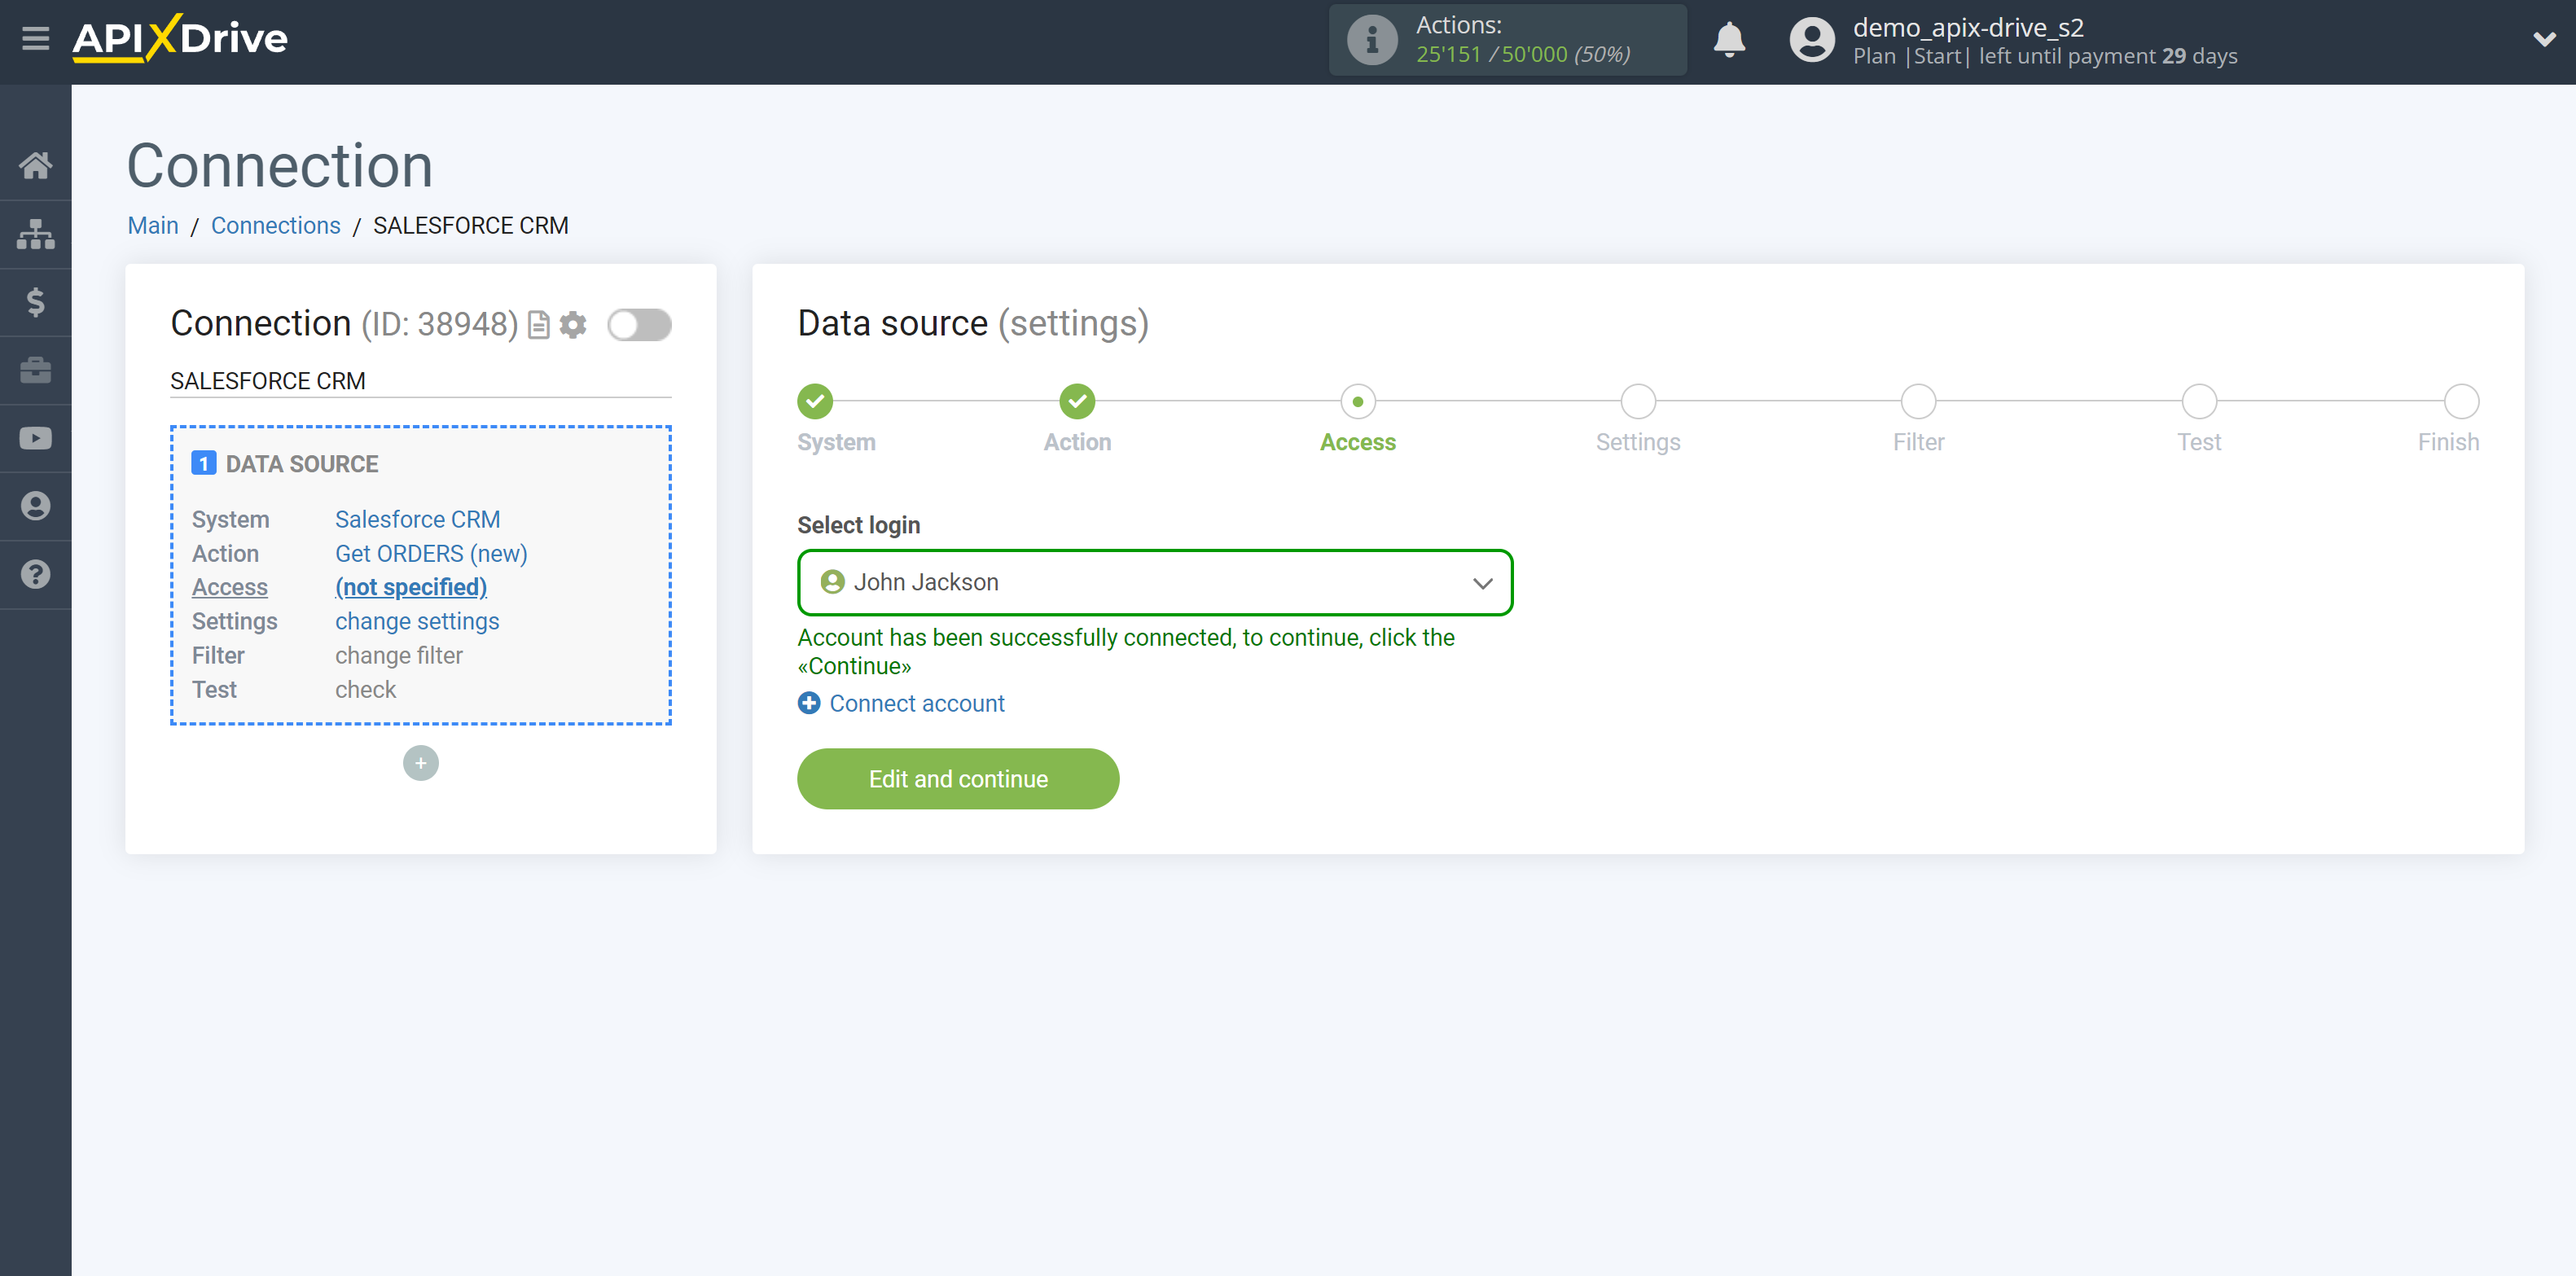Toggle the connection active/inactive switch

pyautogui.click(x=639, y=325)
